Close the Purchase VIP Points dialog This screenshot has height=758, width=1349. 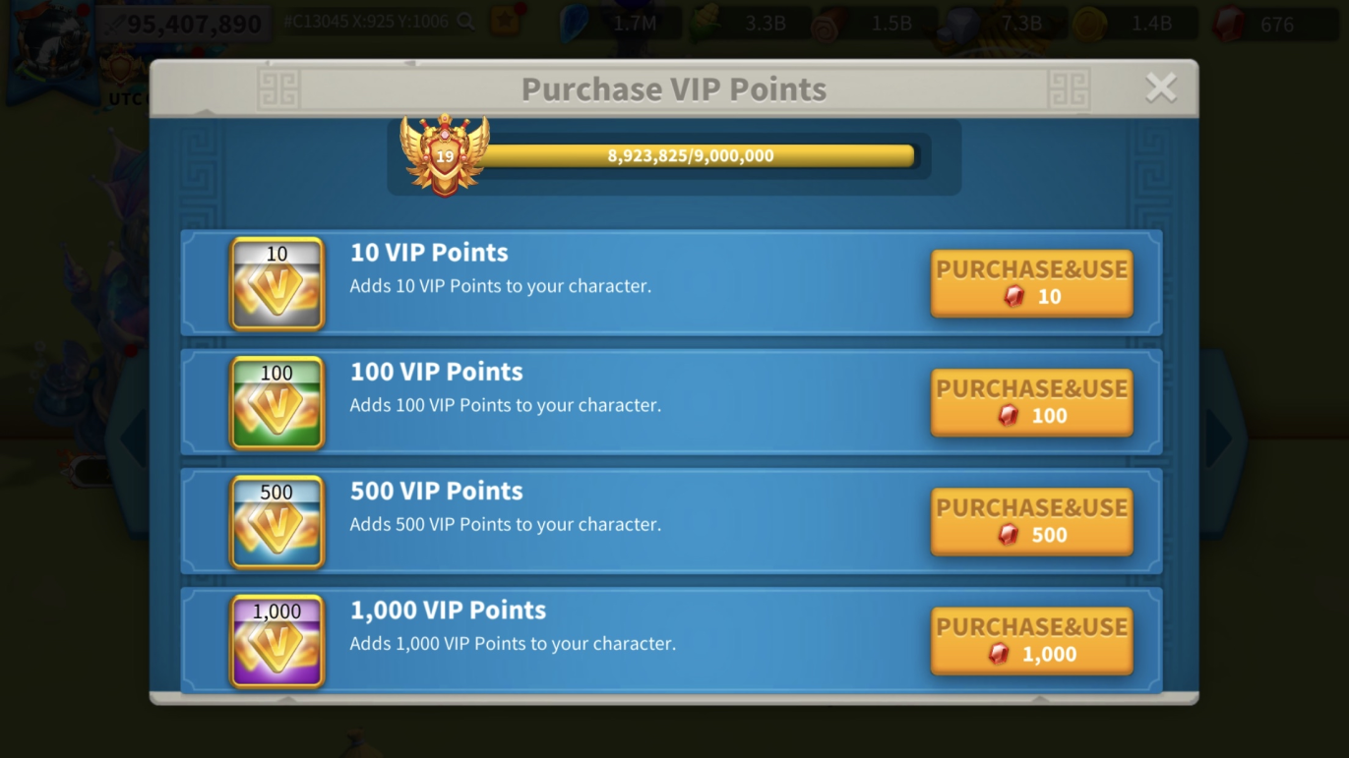pyautogui.click(x=1161, y=88)
